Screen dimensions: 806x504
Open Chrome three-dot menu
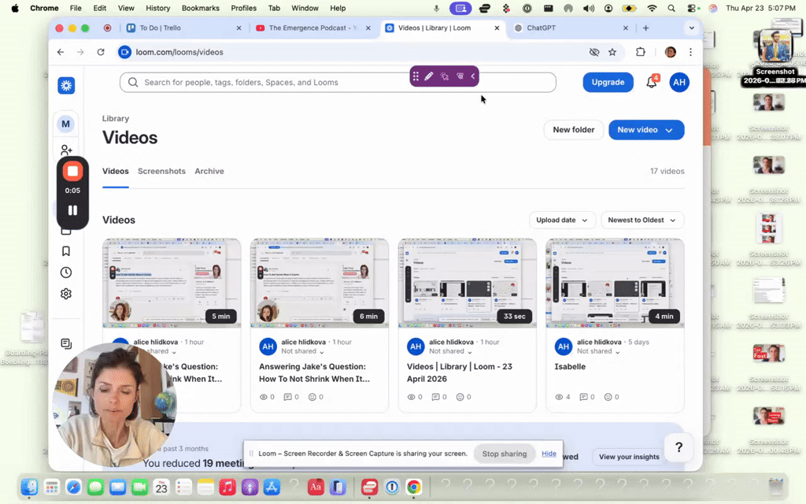tap(690, 52)
